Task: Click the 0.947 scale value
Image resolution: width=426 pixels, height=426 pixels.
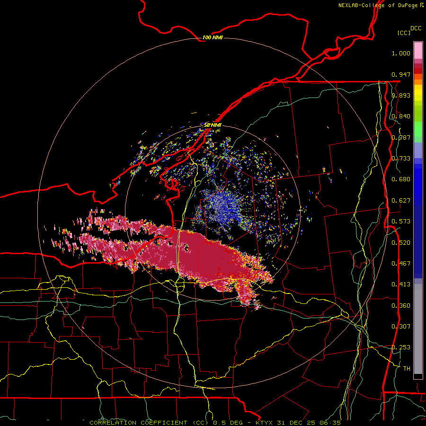Action: (401, 74)
